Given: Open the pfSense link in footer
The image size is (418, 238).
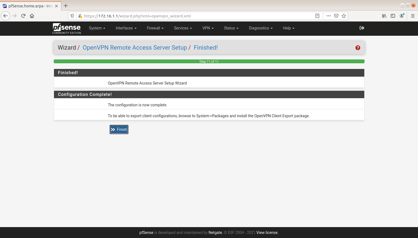Looking at the screenshot, I should pos(146,233).
